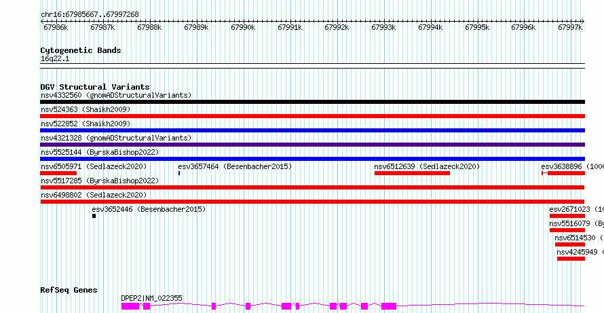Click the nsv4332560 black variant bar

(x=312, y=102)
